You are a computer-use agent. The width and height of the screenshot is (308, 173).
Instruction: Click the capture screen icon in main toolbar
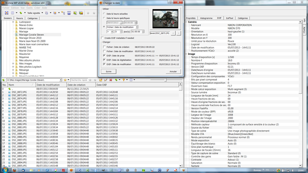69,13
